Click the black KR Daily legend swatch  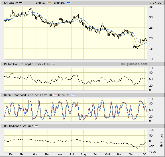click(21, 3)
